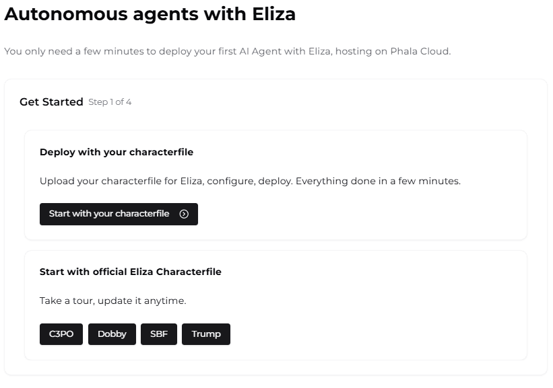This screenshot has width=553, height=388.
Task: Click 'Everything done in a few minutes' sentence
Action: [x=378, y=182]
